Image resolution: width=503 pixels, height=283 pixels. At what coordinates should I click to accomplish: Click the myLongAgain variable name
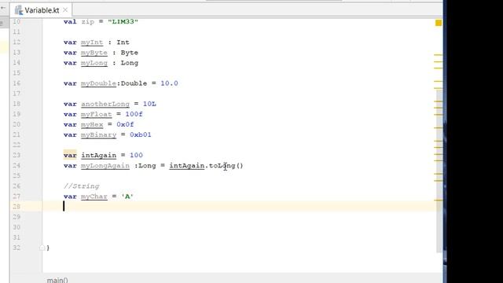pos(105,166)
